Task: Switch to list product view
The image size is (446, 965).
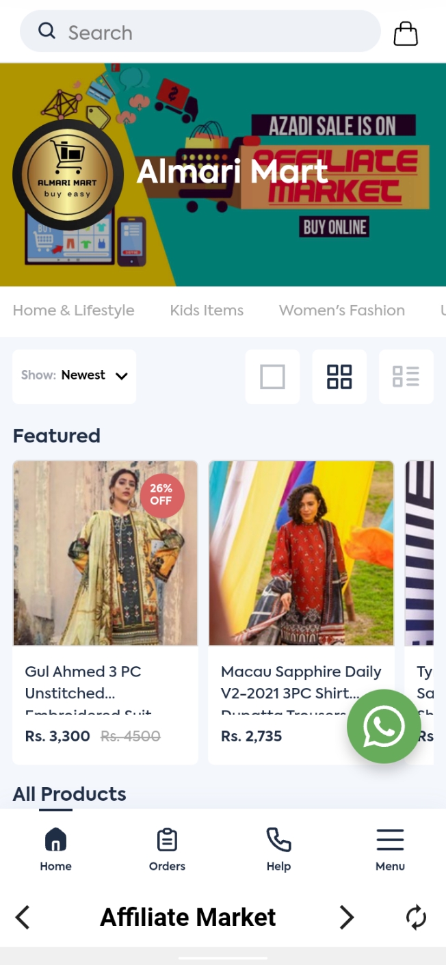Action: click(x=406, y=377)
